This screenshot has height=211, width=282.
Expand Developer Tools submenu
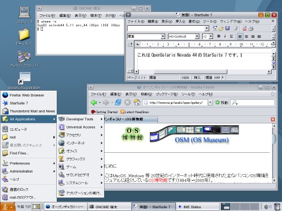[x=80, y=119]
